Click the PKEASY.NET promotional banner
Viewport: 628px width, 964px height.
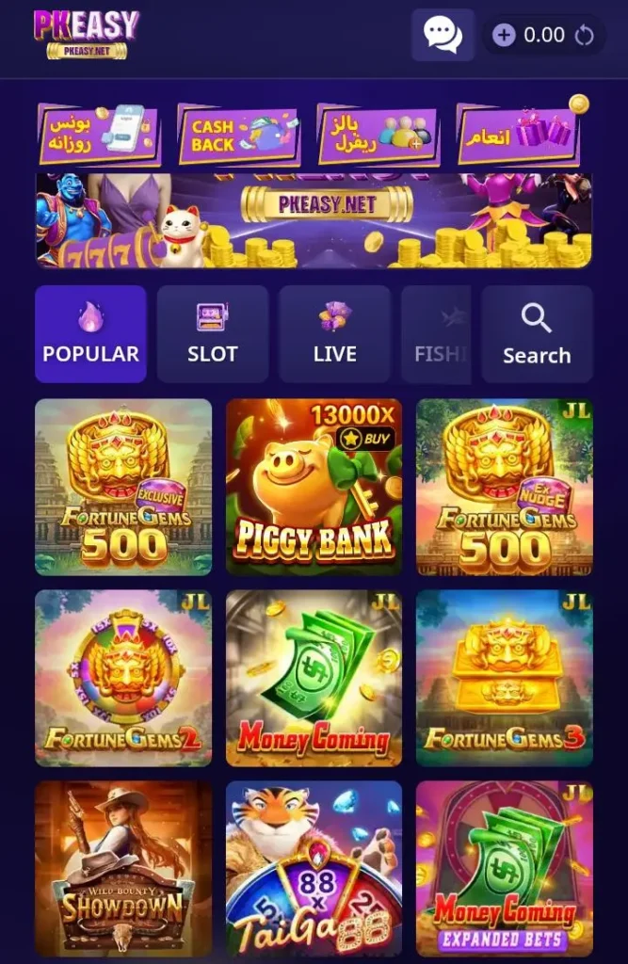(x=314, y=220)
